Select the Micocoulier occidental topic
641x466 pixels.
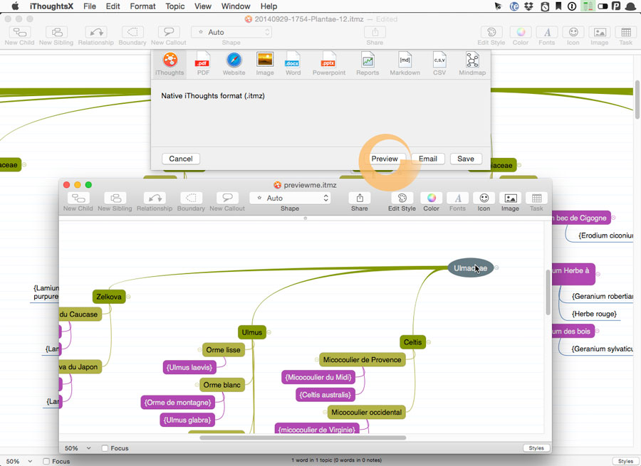pyautogui.click(x=366, y=412)
